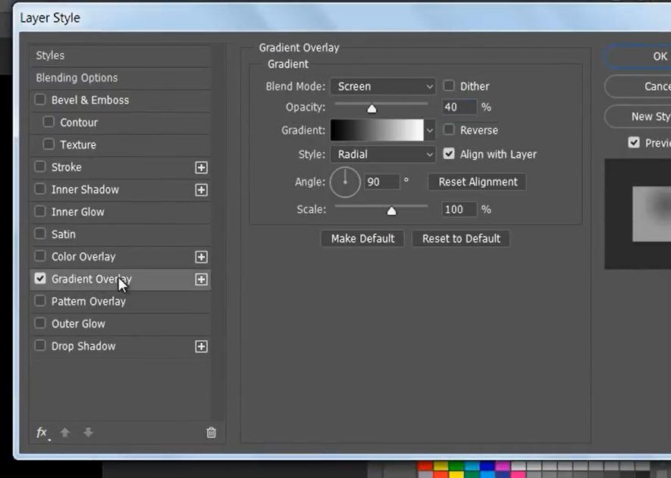Click the up arrow next to fx

pyautogui.click(x=64, y=433)
